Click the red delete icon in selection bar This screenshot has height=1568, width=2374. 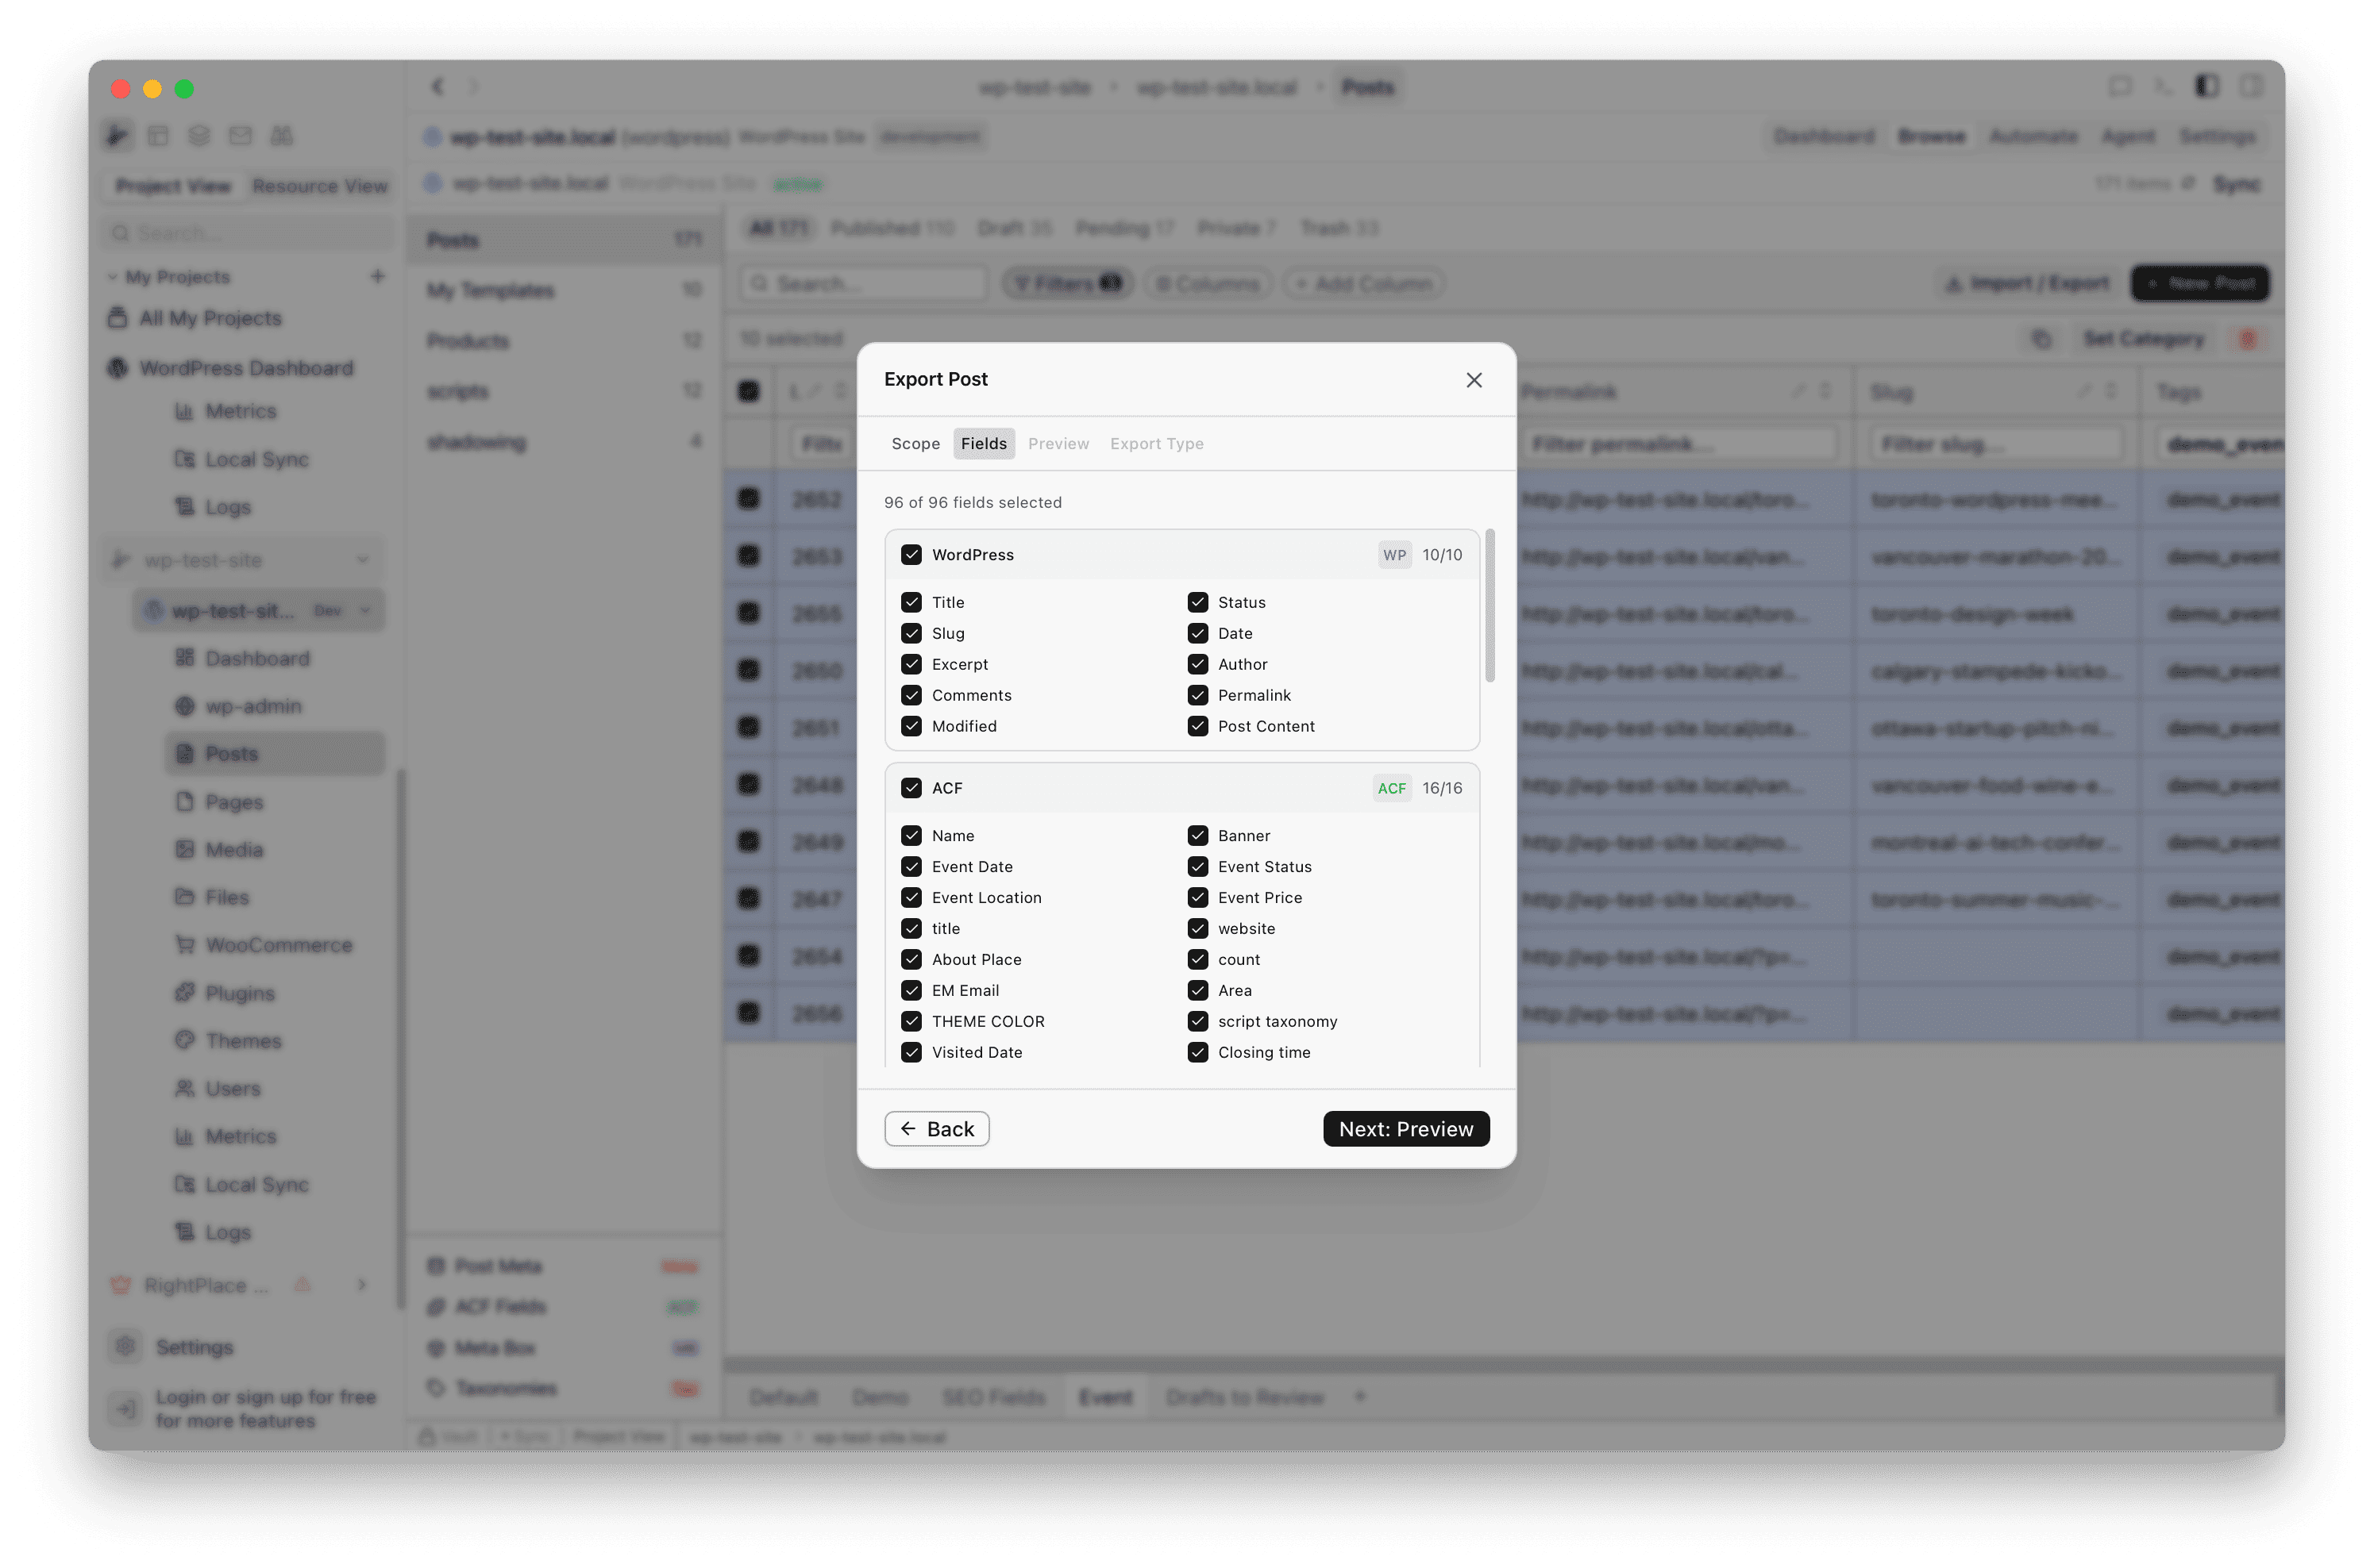(2247, 339)
